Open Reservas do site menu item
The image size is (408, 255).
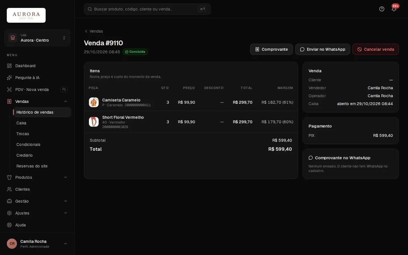coord(42,166)
